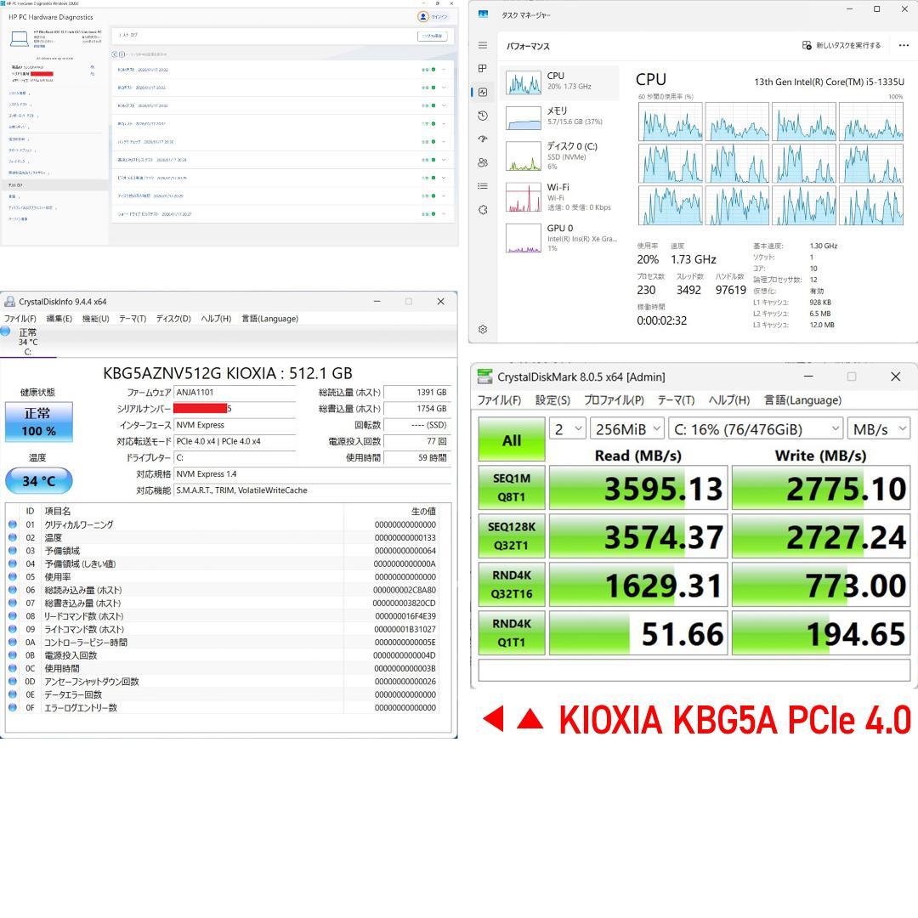Viewport: 918px width, 918px height.
Task: Open the test count dropdown showing 2
Action: pyautogui.click(x=568, y=429)
